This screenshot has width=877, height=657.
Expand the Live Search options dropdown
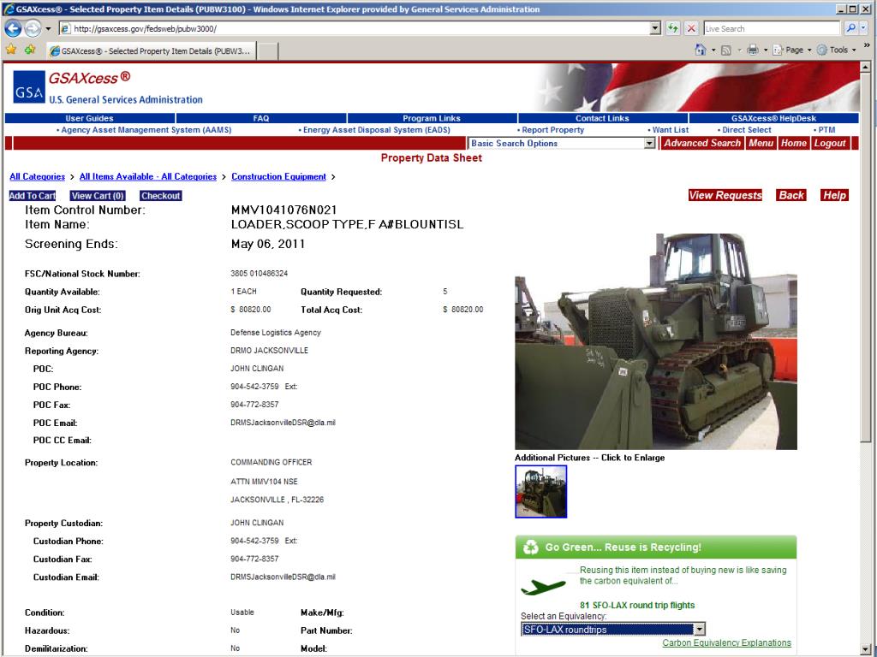(x=864, y=28)
